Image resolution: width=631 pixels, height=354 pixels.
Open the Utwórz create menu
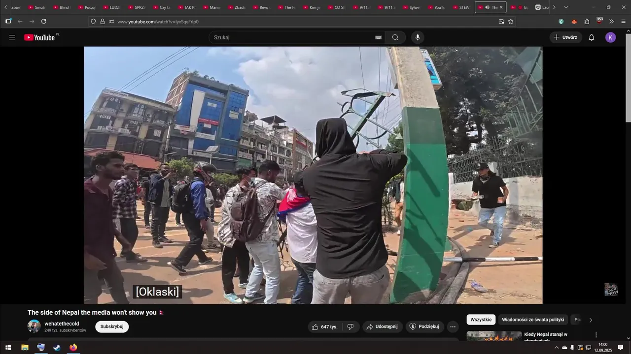coord(565,37)
